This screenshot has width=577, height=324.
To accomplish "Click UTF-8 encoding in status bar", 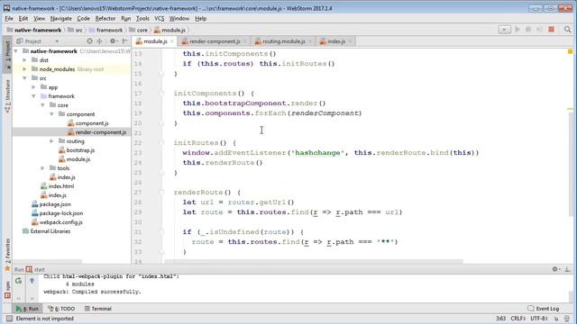I will point(539,319).
